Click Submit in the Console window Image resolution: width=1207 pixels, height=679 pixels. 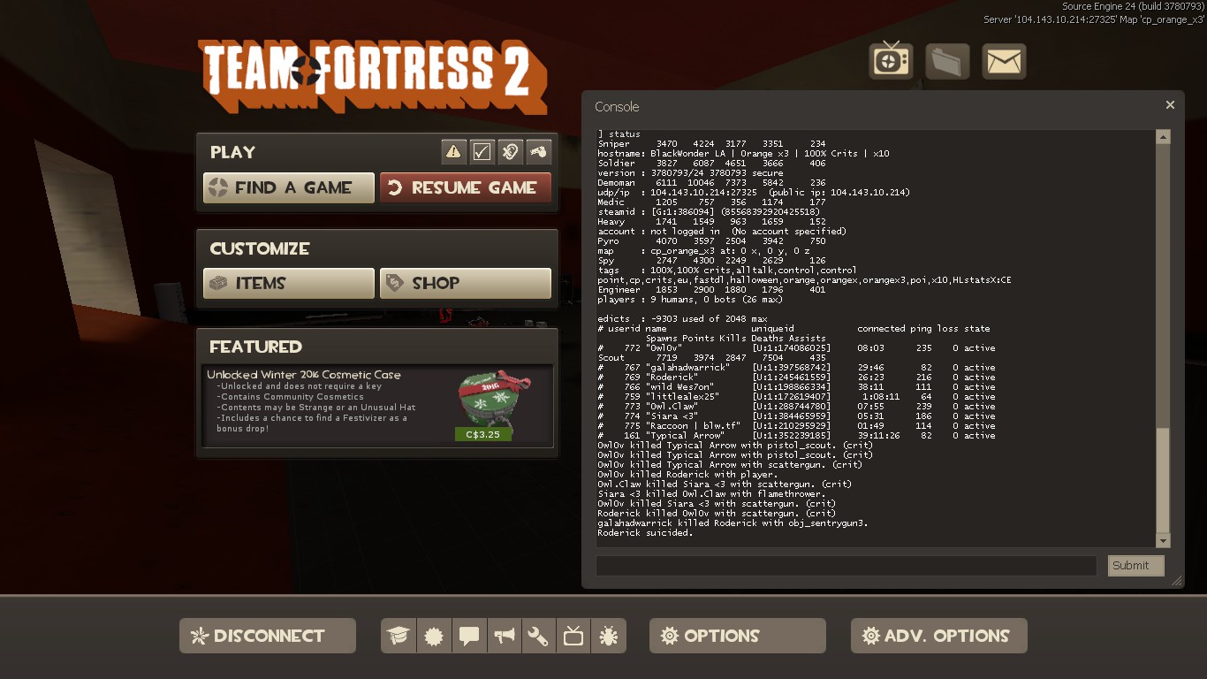(x=1136, y=566)
